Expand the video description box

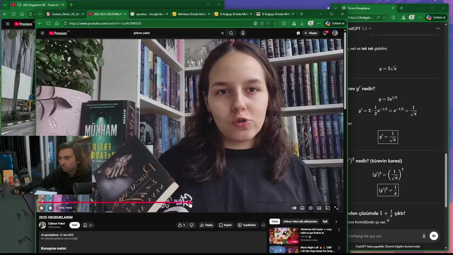(153, 242)
